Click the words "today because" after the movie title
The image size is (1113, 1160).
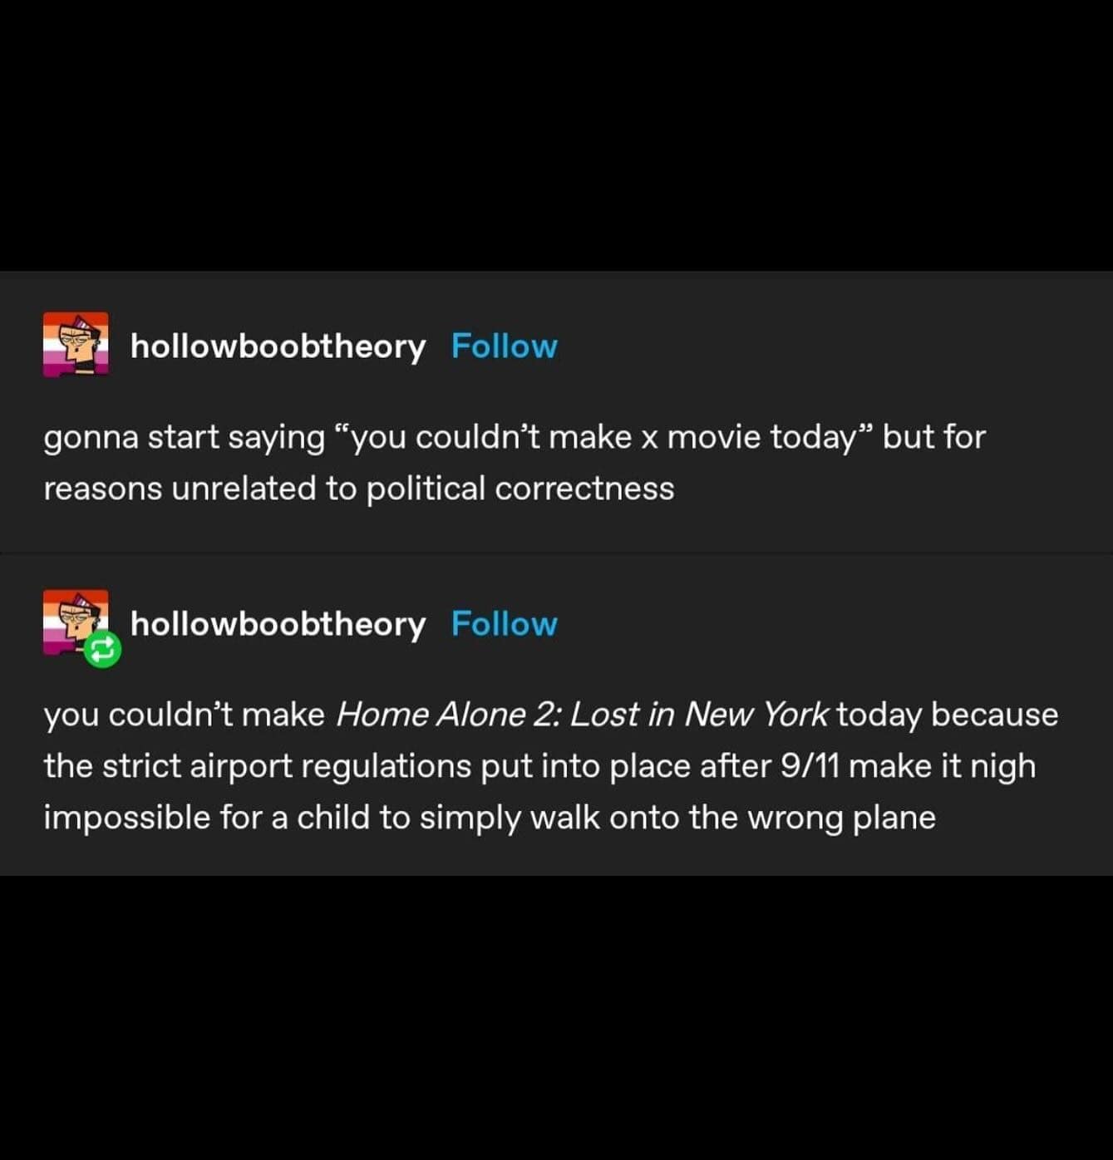coord(948,715)
